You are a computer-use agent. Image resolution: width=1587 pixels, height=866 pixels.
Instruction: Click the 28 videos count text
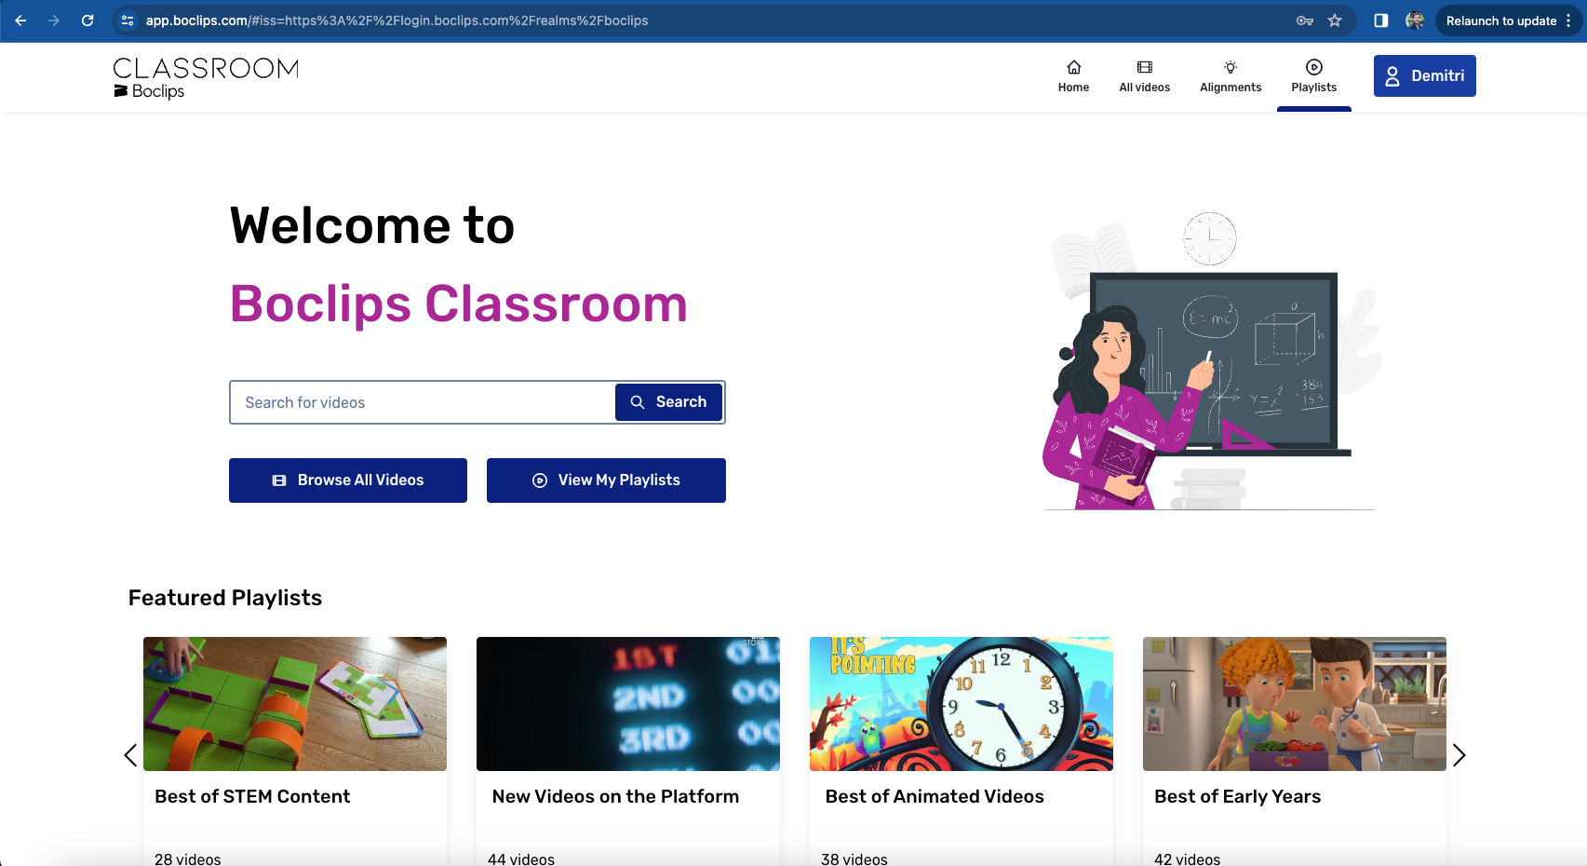point(188,859)
